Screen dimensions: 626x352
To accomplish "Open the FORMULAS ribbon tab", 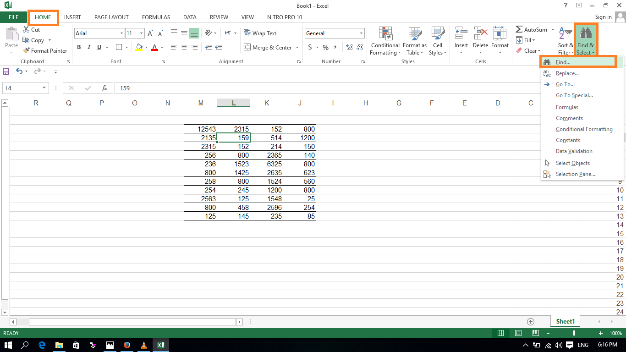I will click(x=156, y=17).
